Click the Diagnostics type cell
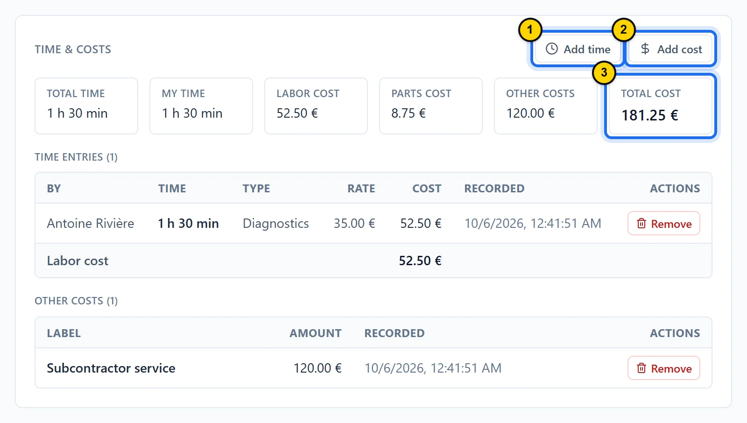Image resolution: width=747 pixels, height=423 pixels. tap(275, 224)
